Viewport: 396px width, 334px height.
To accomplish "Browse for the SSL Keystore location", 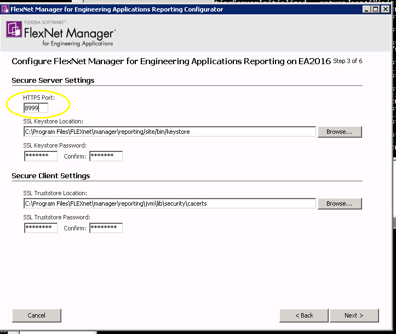I will tap(340, 132).
